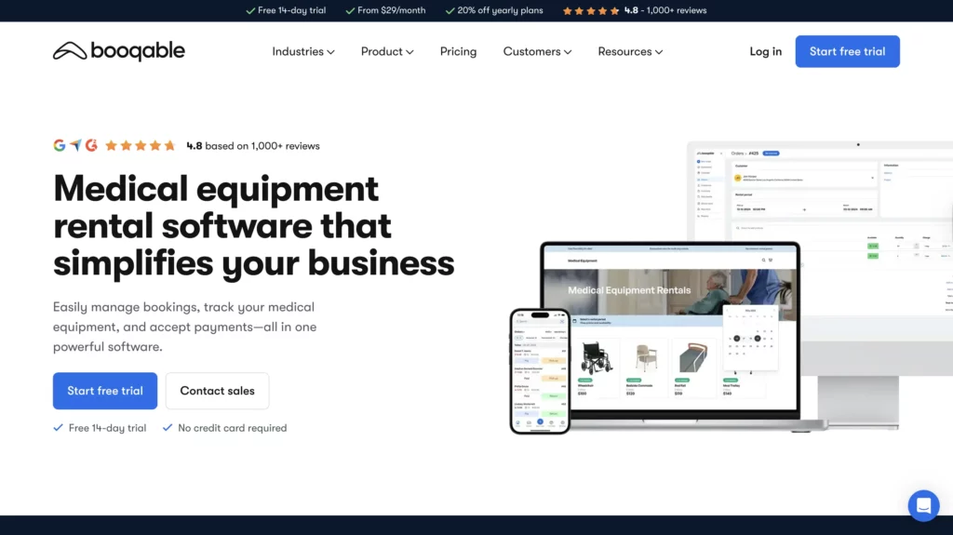Click the 'Medical equipment rental software' headline
The height and width of the screenshot is (535, 953).
click(253, 226)
